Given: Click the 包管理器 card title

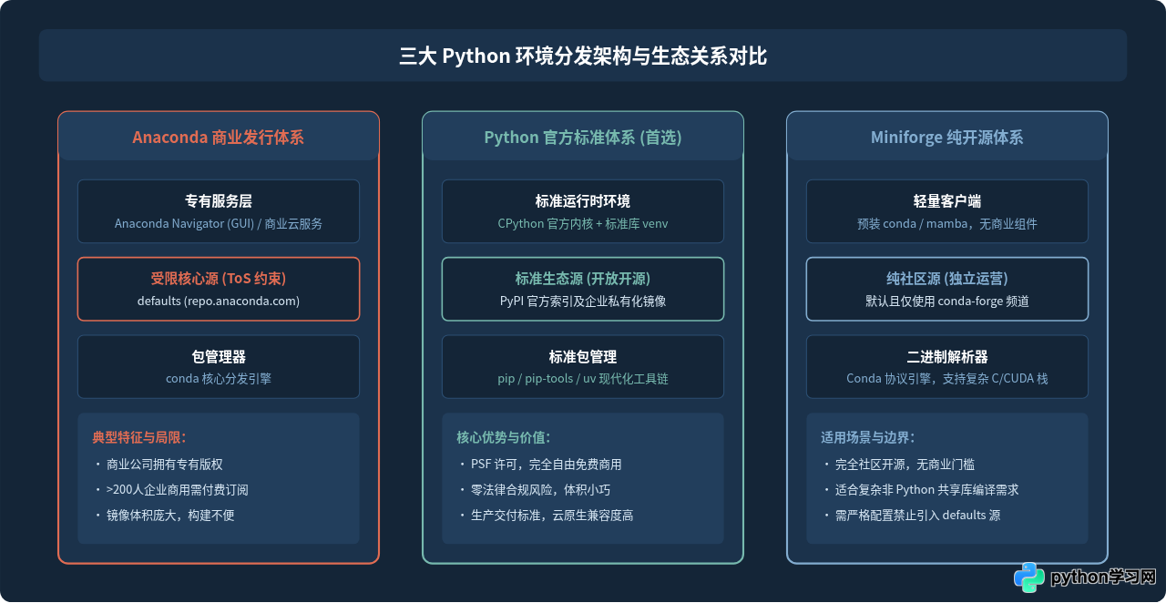Looking at the screenshot, I should [x=219, y=357].
